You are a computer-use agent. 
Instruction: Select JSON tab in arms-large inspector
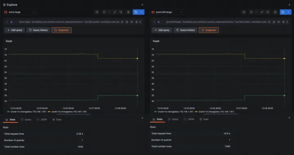(42, 119)
